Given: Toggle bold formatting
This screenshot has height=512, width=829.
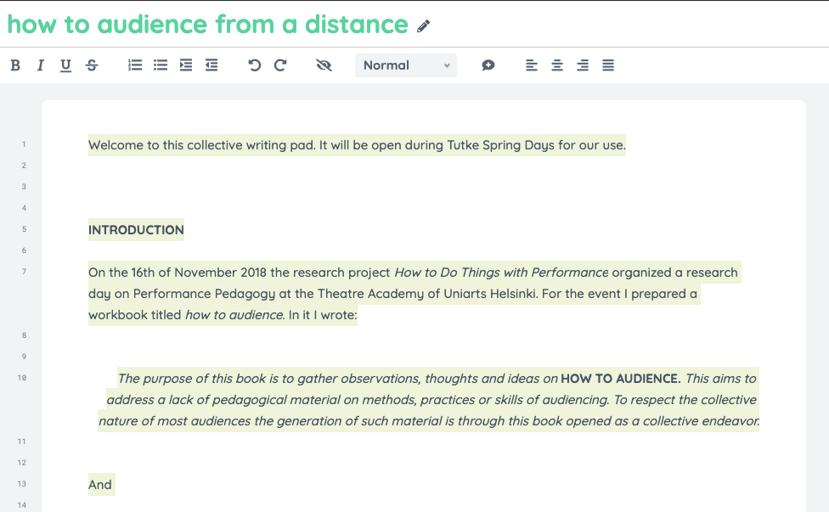Looking at the screenshot, I should coord(15,65).
